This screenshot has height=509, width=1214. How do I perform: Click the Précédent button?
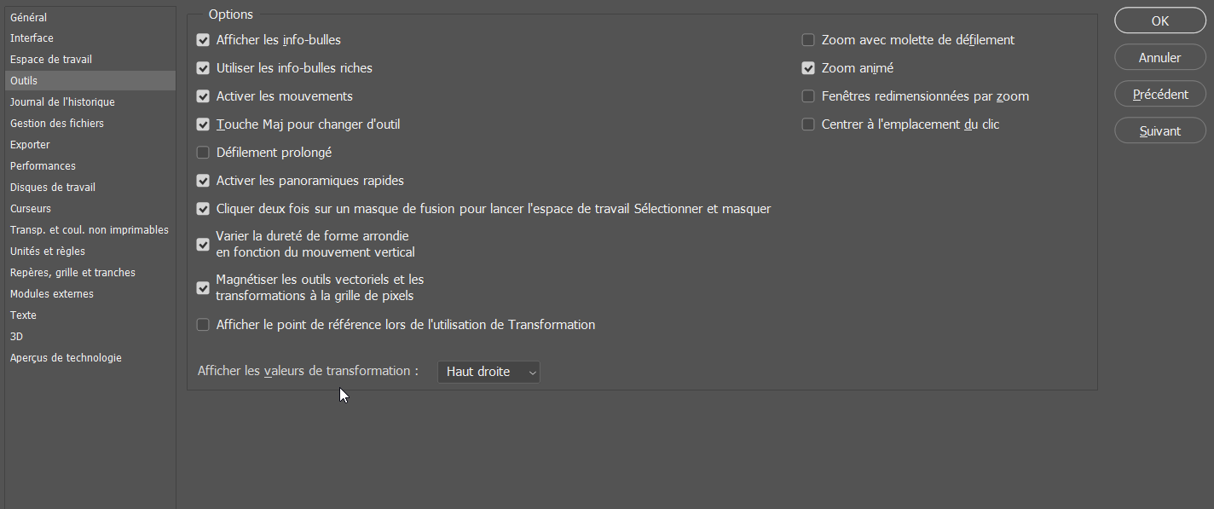click(x=1159, y=95)
